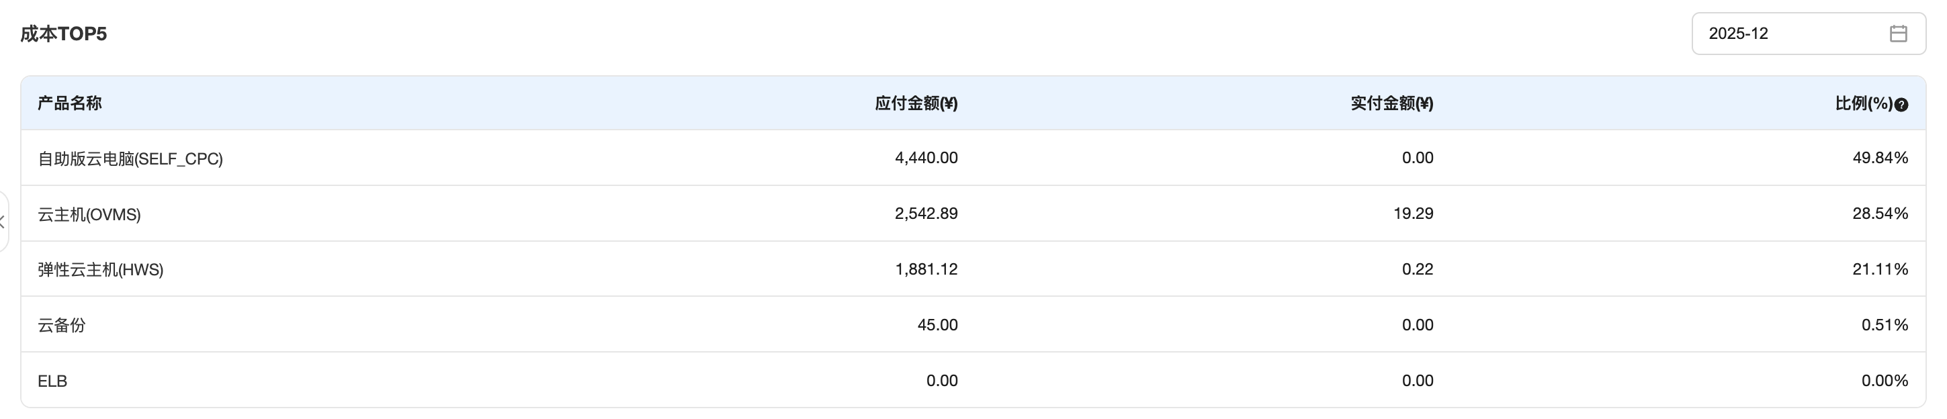Select the 弹性云主机(HWS) product name

[x=101, y=269]
